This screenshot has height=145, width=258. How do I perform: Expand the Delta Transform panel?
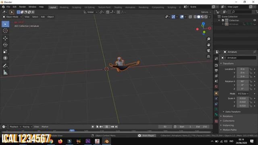pyautogui.click(x=233, y=112)
